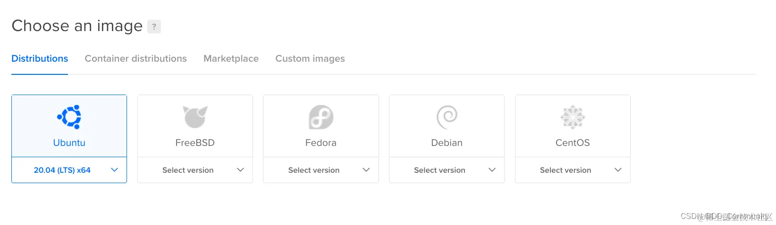The image size is (776, 225).
Task: Choose the FreeBSD label text
Action: [195, 143]
